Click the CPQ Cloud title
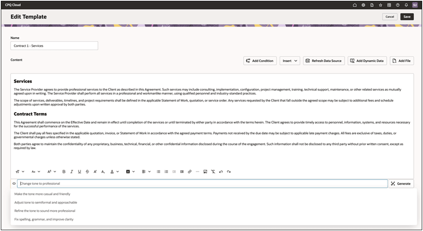The width and height of the screenshot is (423, 231). [13, 5]
